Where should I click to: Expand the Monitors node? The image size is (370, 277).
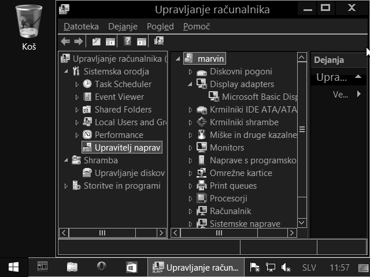coord(190,148)
